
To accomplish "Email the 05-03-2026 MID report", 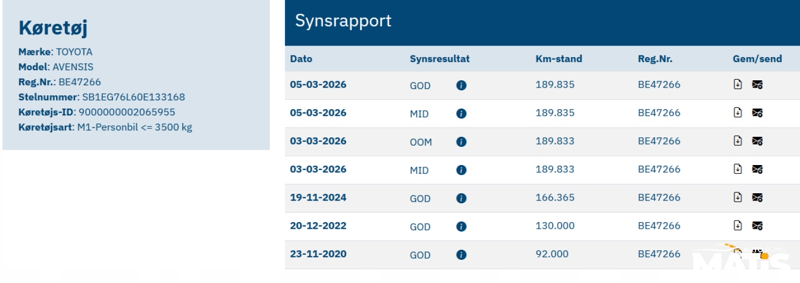I will pos(757,113).
